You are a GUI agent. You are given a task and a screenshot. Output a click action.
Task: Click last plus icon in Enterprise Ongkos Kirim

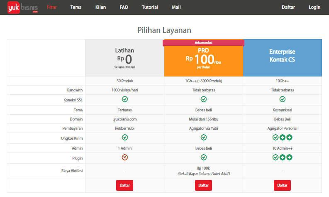289,137
